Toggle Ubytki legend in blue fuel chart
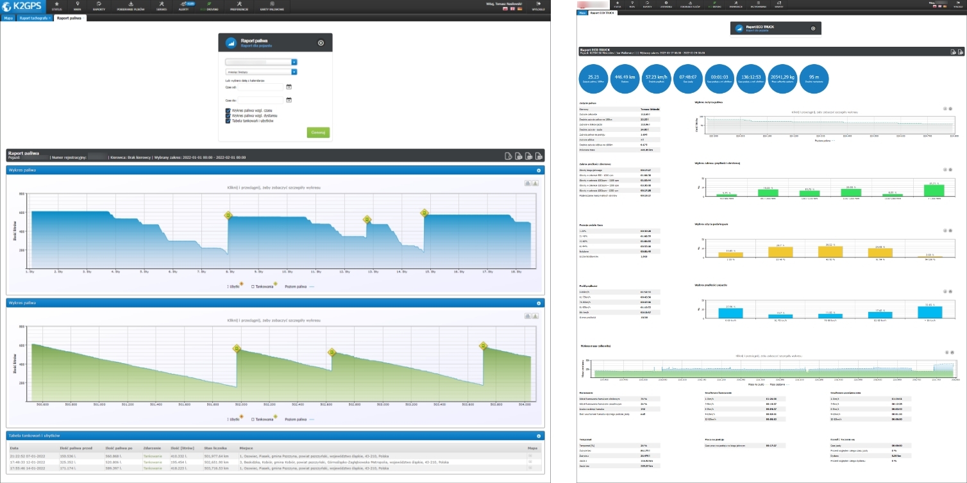 tap(235, 286)
